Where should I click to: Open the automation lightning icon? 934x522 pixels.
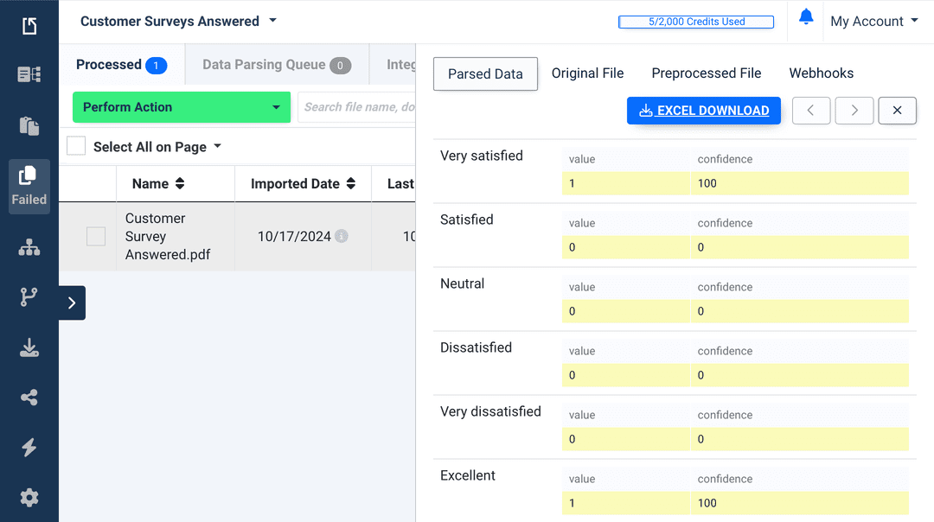pyautogui.click(x=29, y=448)
